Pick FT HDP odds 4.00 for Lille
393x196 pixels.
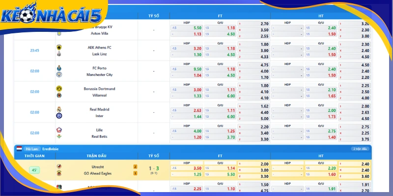pos(187,131)
